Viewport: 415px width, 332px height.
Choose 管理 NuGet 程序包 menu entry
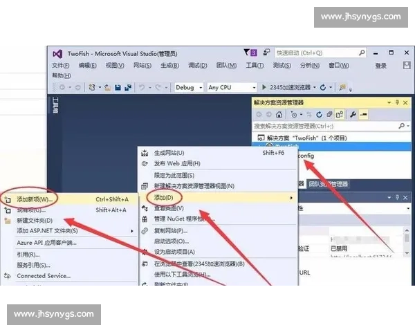coord(219,219)
